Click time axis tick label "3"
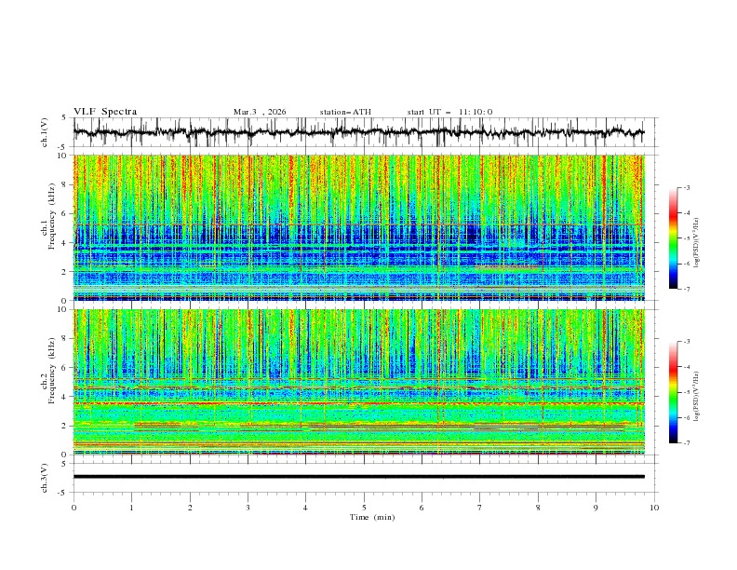Image resolution: width=737 pixels, height=570 pixels. [248, 508]
